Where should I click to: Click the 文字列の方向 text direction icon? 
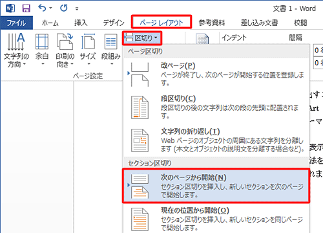tap(16, 41)
